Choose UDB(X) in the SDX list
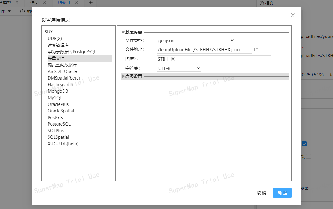The image size is (333, 209). (55, 39)
